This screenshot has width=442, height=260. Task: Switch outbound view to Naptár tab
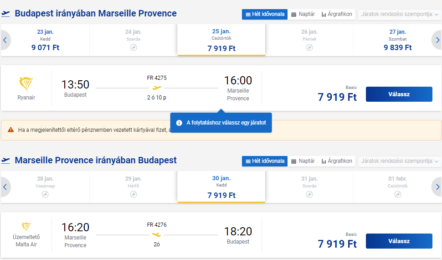[x=303, y=14]
